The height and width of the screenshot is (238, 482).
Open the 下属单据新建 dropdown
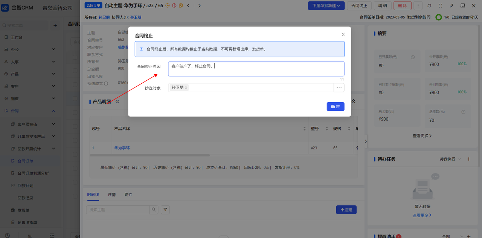pyautogui.click(x=326, y=6)
